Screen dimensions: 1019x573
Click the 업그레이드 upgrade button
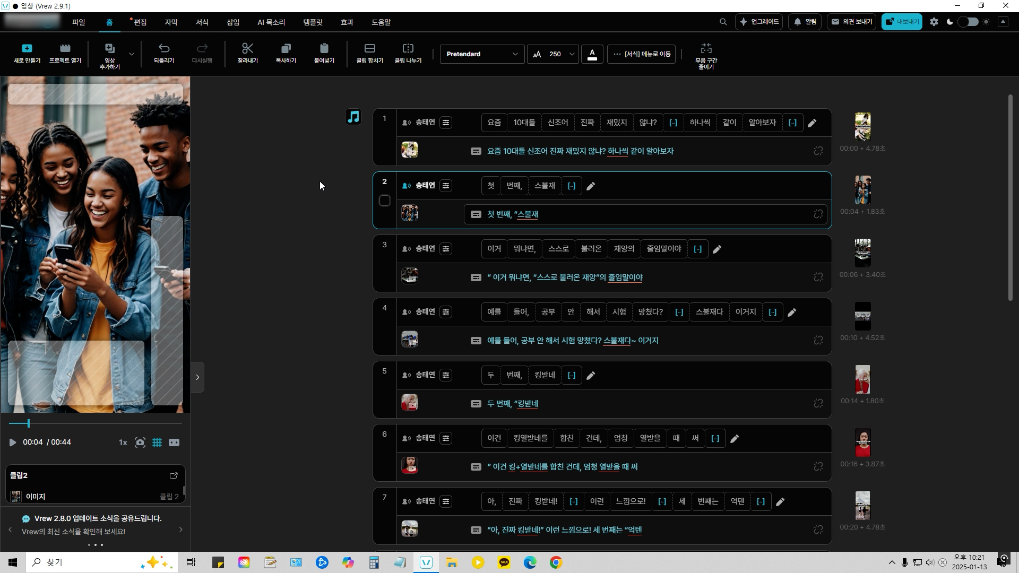(x=759, y=22)
